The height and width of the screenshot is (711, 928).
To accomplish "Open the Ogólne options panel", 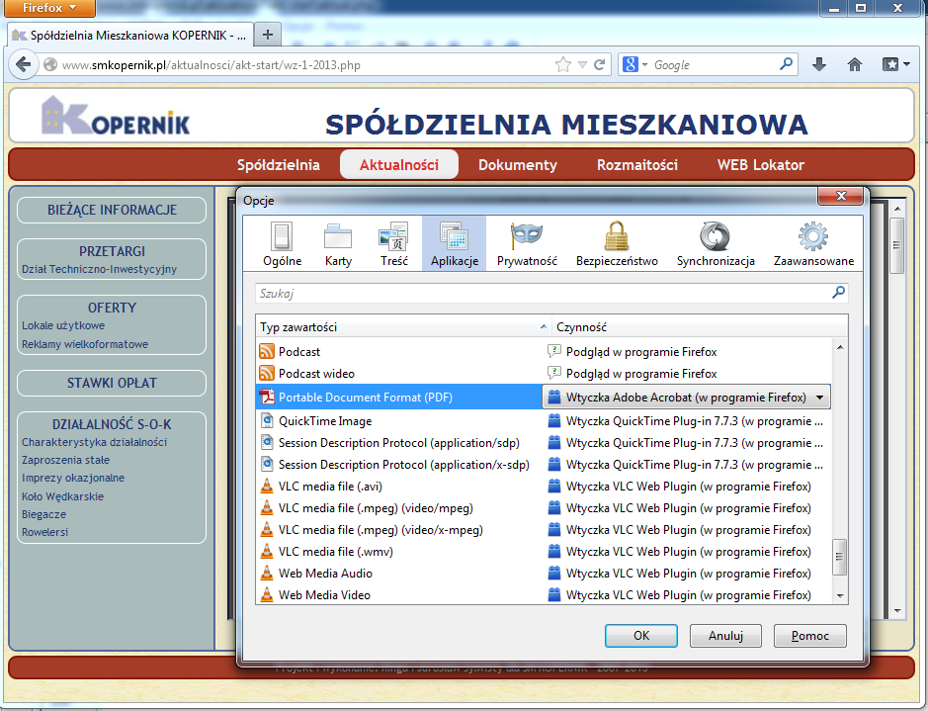I will (x=282, y=244).
